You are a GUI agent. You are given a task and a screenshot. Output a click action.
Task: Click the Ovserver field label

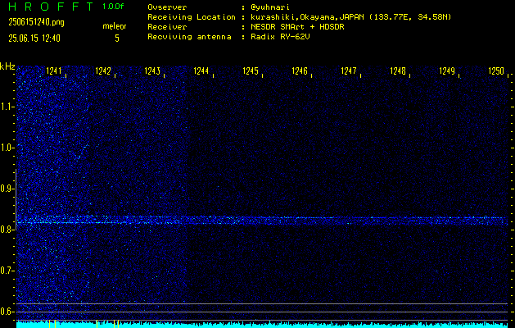[x=167, y=7]
